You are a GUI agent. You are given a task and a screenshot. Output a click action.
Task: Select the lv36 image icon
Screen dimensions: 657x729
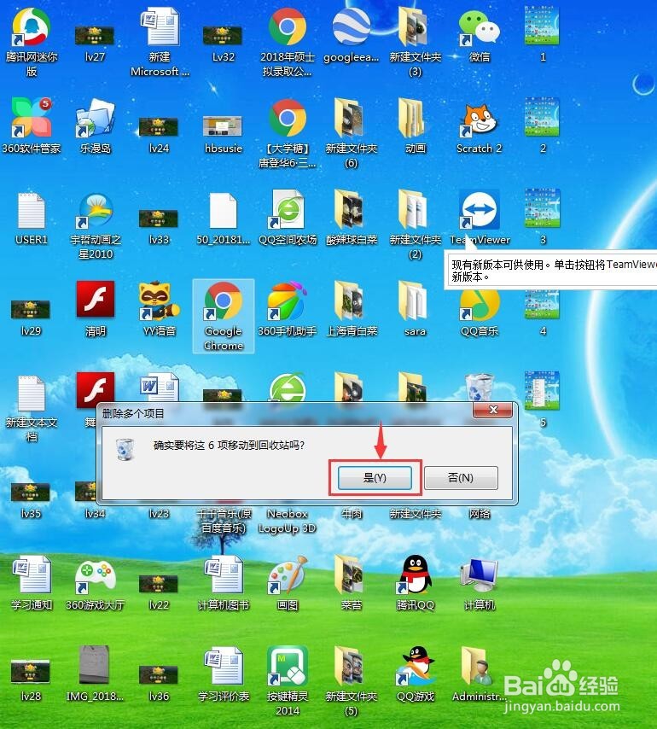click(159, 675)
